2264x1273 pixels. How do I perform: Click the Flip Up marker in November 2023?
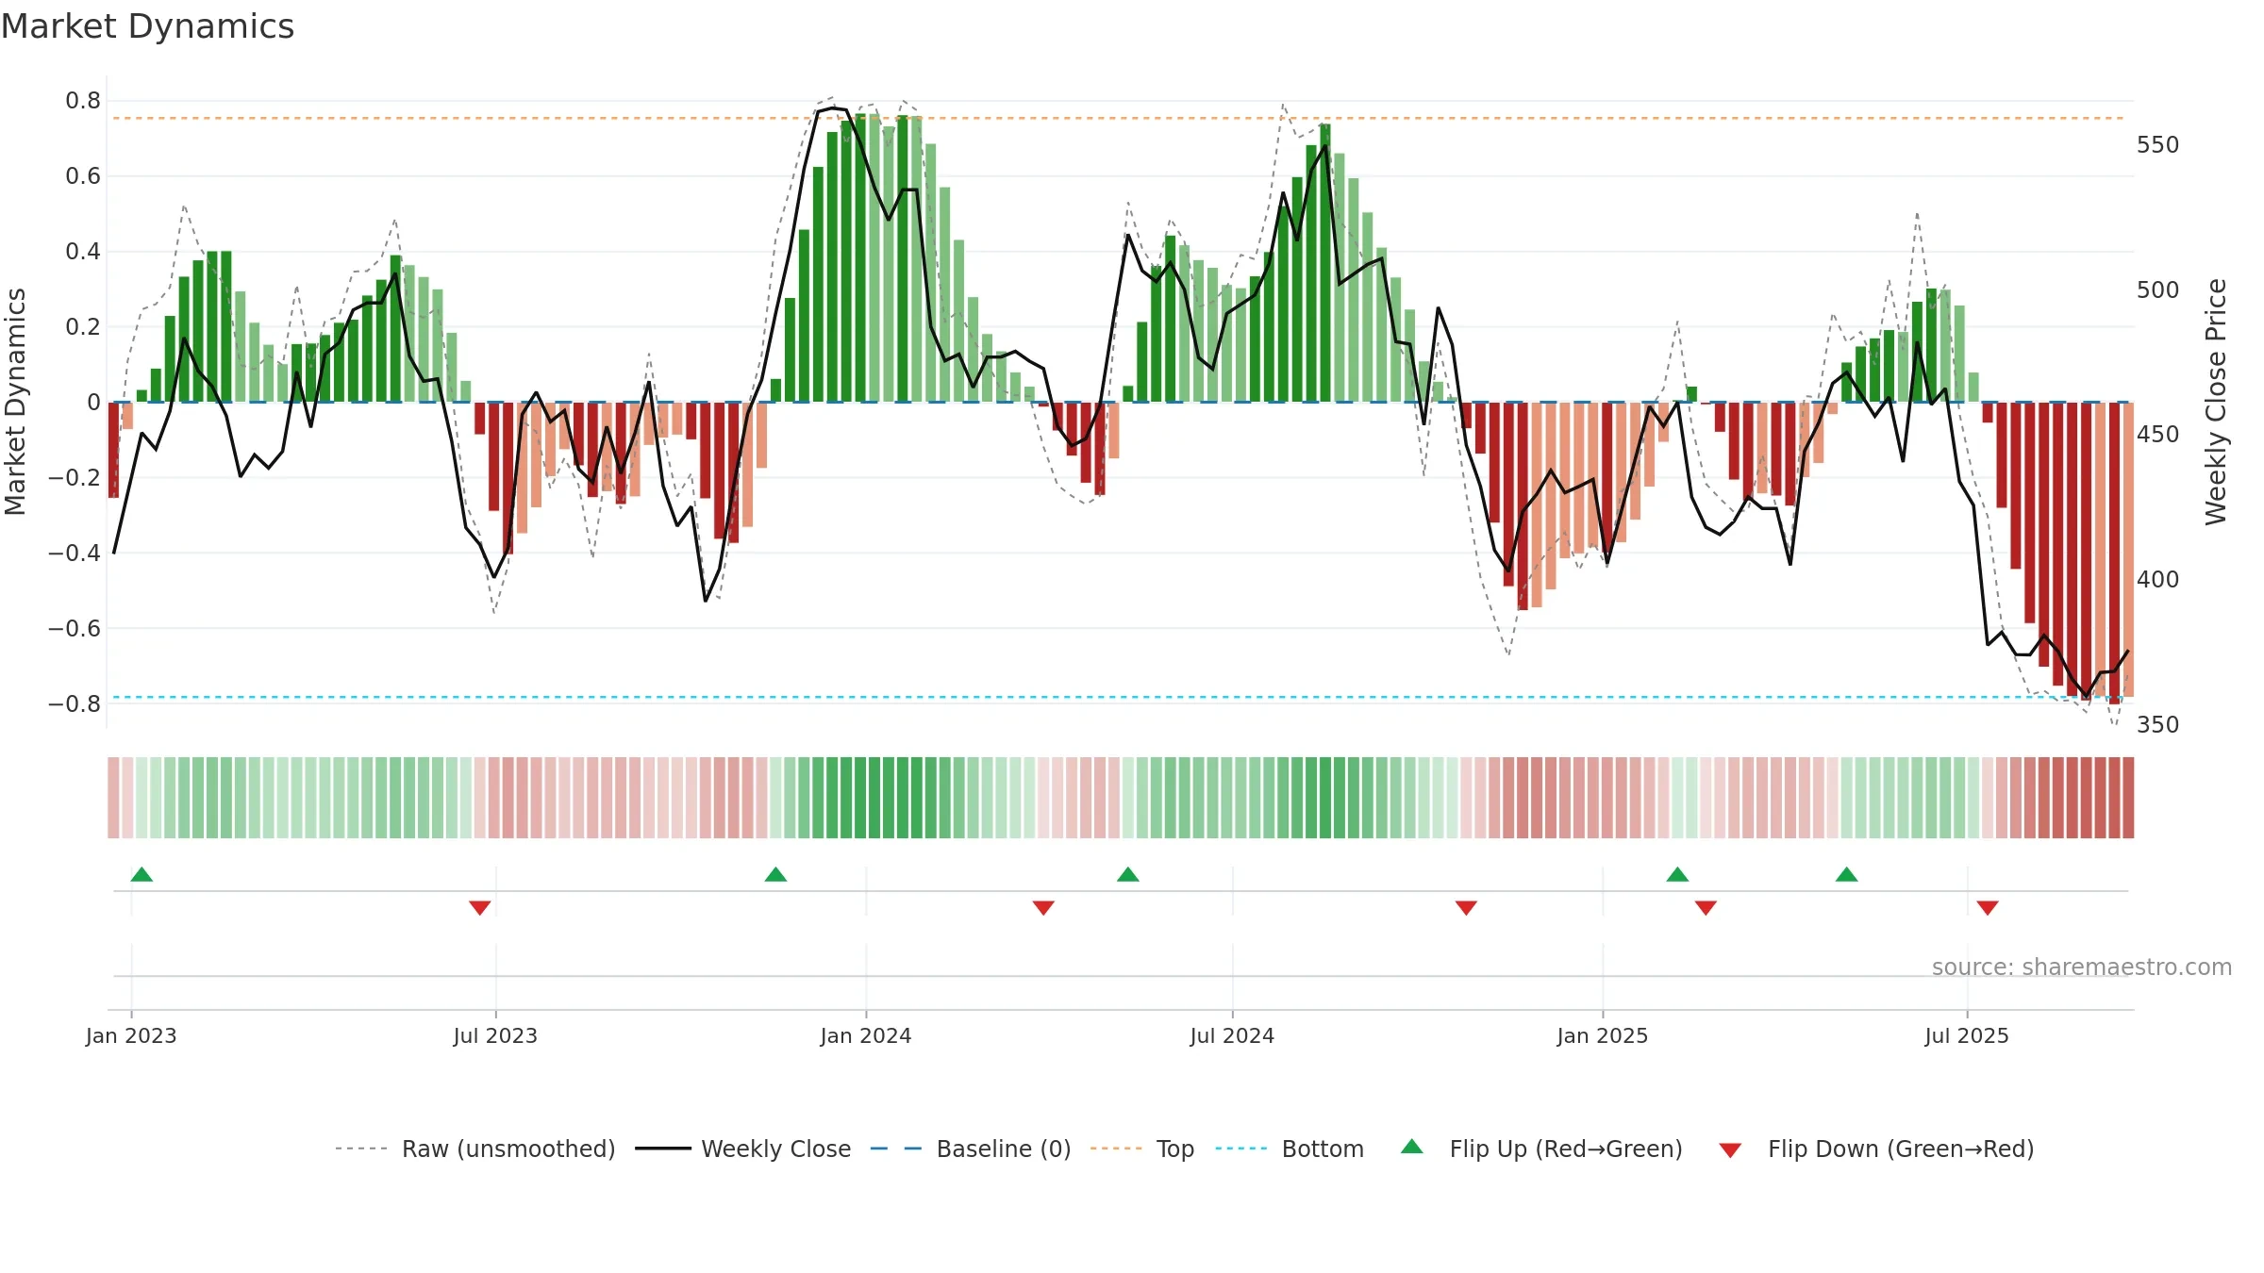[775, 874]
